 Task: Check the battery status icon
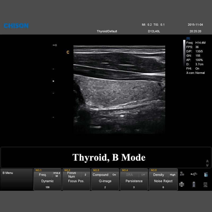(x=194, y=184)
